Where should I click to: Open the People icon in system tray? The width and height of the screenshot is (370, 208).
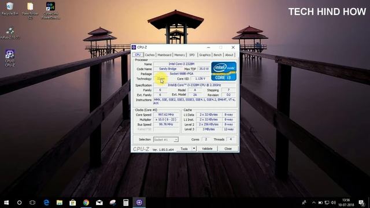304,202
